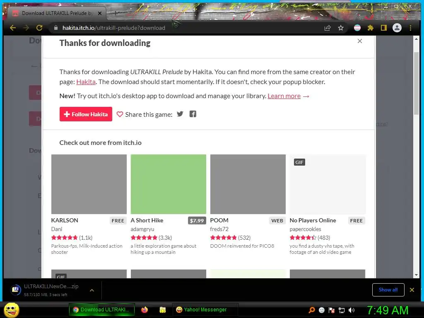The width and height of the screenshot is (424, 318).
Task: Open the Chrome profile avatar
Action: pos(397,28)
